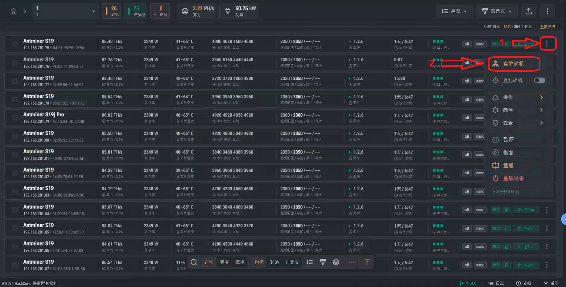Click the row spacing icon in floating toolbar
Viewport: 566px width, 287px height.
[310, 262]
